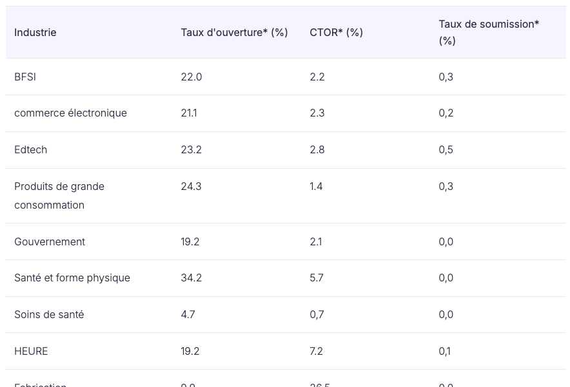Click the 4.7 open rate for Soins de santé
Image resolution: width=570 pixels, height=387 pixels.
pyautogui.click(x=188, y=314)
